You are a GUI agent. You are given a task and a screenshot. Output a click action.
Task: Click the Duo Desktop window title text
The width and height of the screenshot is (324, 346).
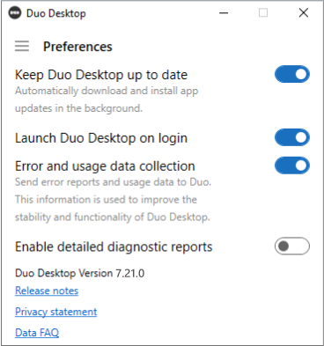tap(56, 13)
